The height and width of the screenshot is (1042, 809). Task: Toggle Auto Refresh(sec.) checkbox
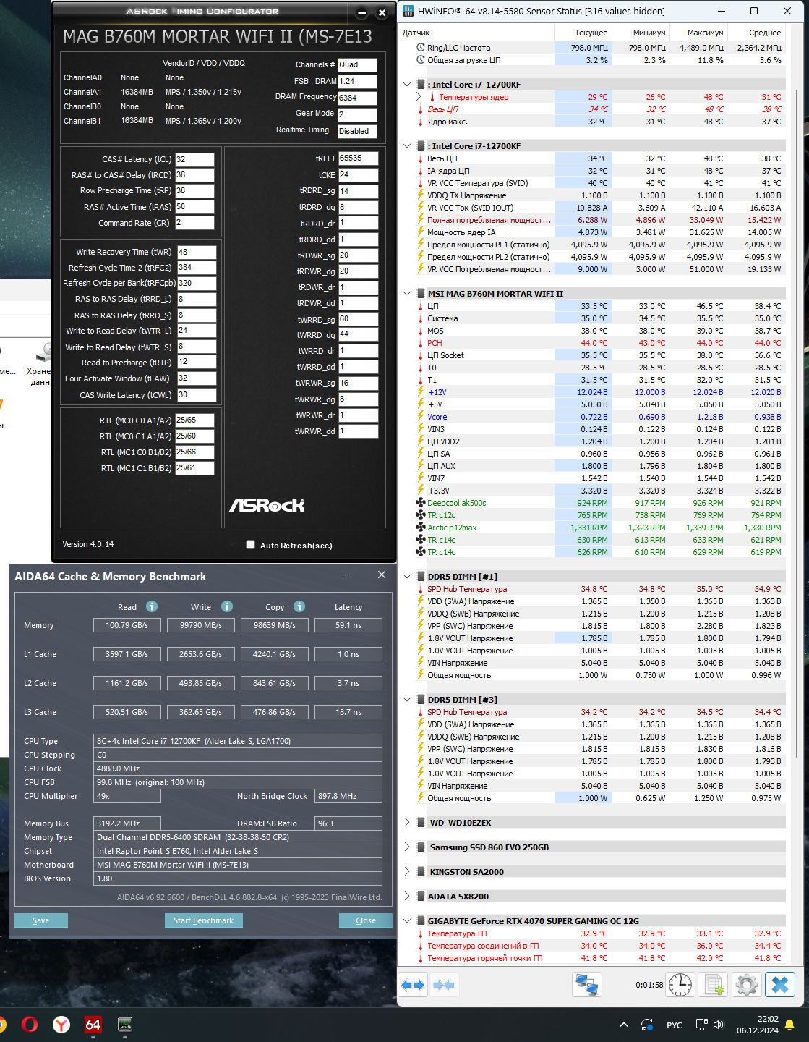[x=250, y=545]
